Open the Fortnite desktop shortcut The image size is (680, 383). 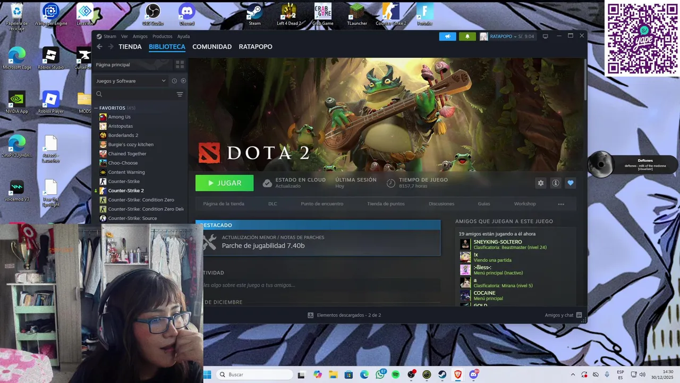tap(424, 14)
